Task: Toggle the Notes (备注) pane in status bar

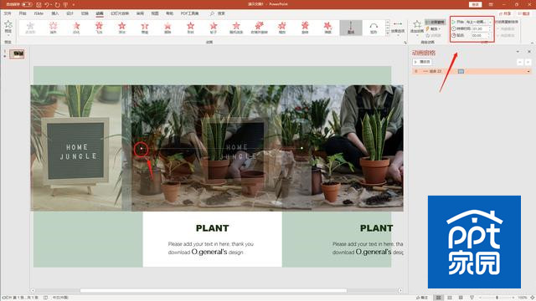Action: point(422,298)
